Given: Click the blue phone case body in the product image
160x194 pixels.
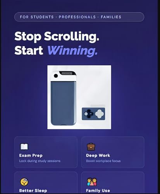Looking at the screenshot, I should tap(63, 103).
